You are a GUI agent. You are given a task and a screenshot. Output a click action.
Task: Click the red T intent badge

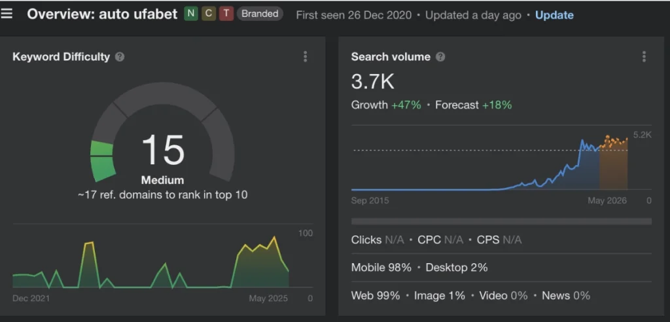[226, 14]
